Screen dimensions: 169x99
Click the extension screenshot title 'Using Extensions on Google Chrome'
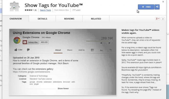pyautogui.click(x=41, y=33)
